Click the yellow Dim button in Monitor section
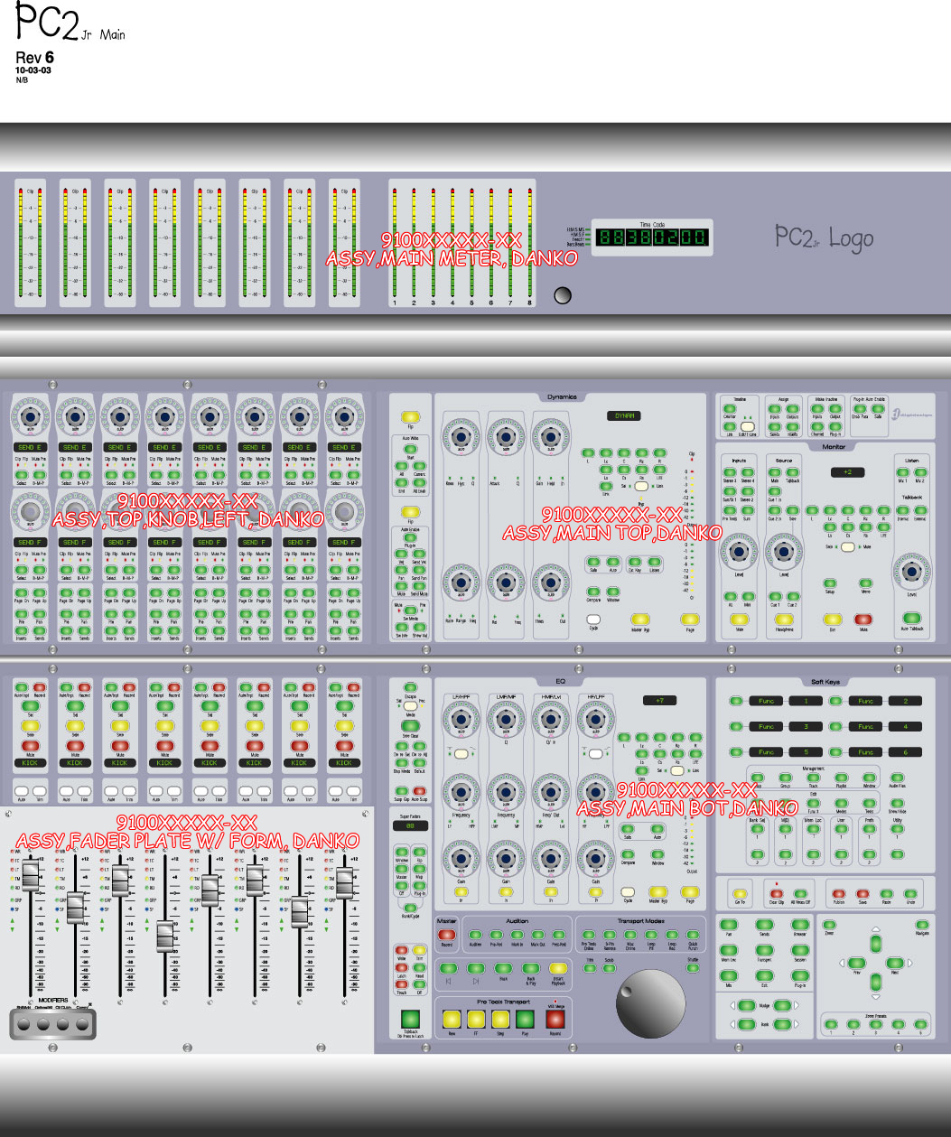Screen dimensions: 951x1137 click(833, 619)
